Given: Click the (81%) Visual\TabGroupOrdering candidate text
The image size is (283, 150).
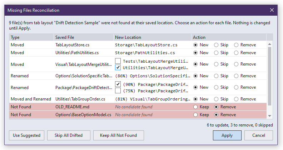Looking at the screenshot, I should (153, 99).
